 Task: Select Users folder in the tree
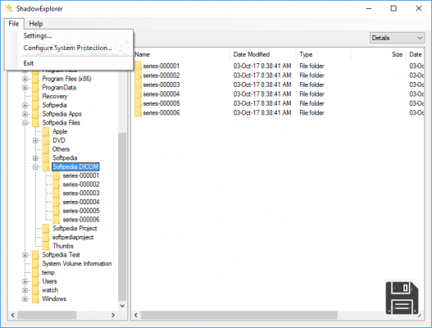tap(49, 281)
